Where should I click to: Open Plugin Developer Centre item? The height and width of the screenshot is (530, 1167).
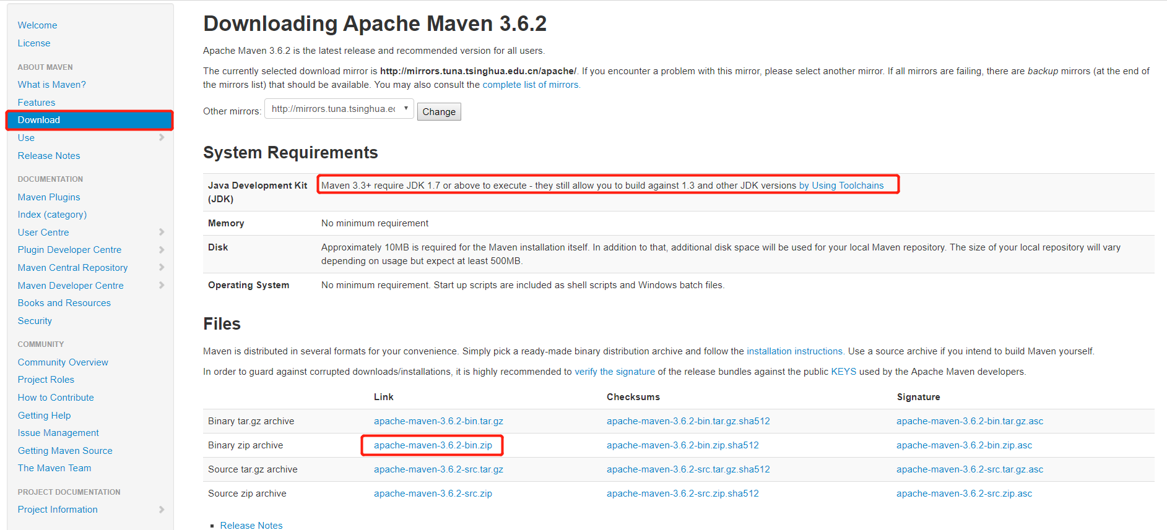(69, 250)
